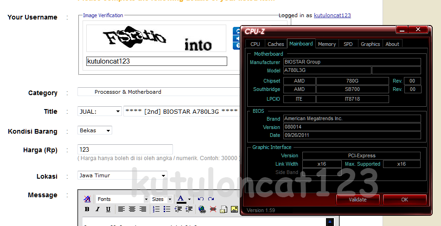This screenshot has width=441, height=226.
Task: Click BIOS version value 080014
Action: tap(352, 127)
